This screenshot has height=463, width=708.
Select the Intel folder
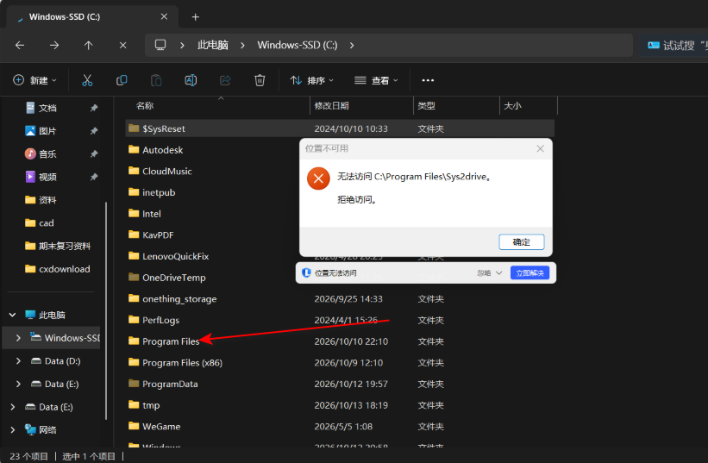click(151, 214)
